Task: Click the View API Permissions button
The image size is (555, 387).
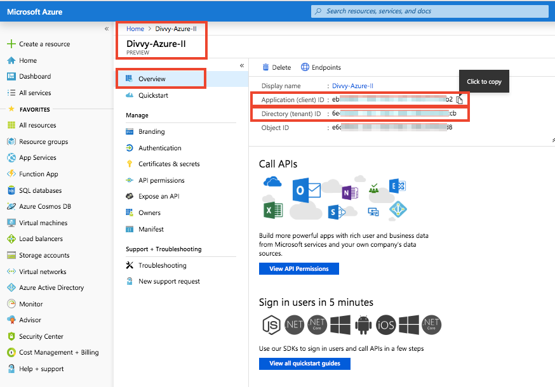Action: pos(298,268)
